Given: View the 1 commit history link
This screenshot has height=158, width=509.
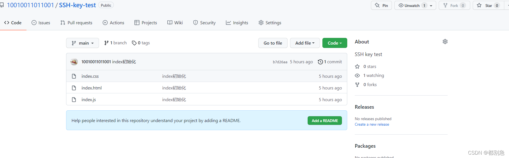Looking at the screenshot, I should [330, 62].
